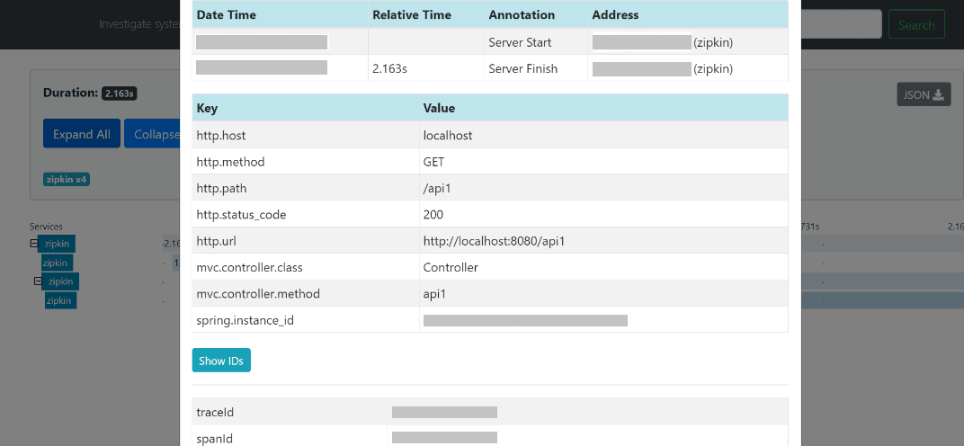Click the Server Finish annotation row
The height and width of the screenshot is (446, 964).
(490, 68)
